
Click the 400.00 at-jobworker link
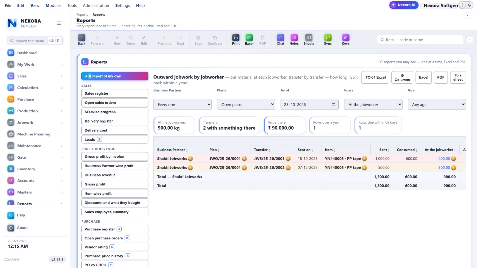pyautogui.click(x=444, y=159)
